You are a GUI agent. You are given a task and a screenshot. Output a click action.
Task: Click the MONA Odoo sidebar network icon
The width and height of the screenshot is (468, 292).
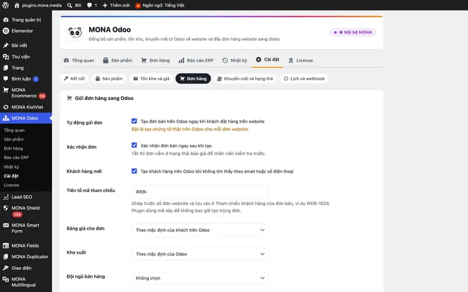pyautogui.click(x=6, y=118)
